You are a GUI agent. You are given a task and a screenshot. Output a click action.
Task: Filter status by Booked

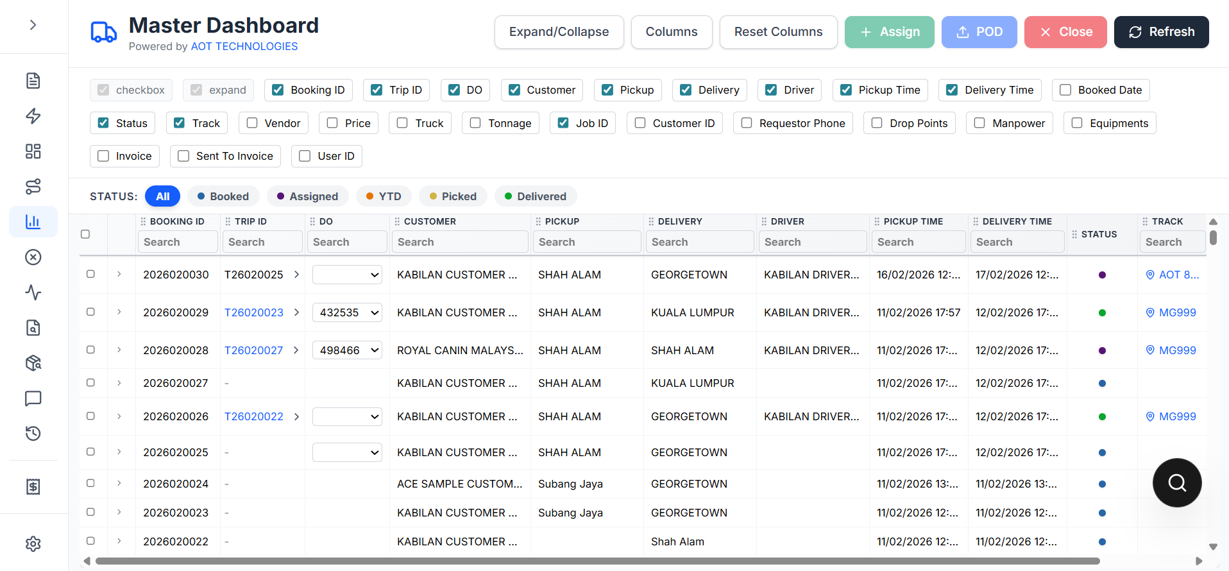click(223, 196)
